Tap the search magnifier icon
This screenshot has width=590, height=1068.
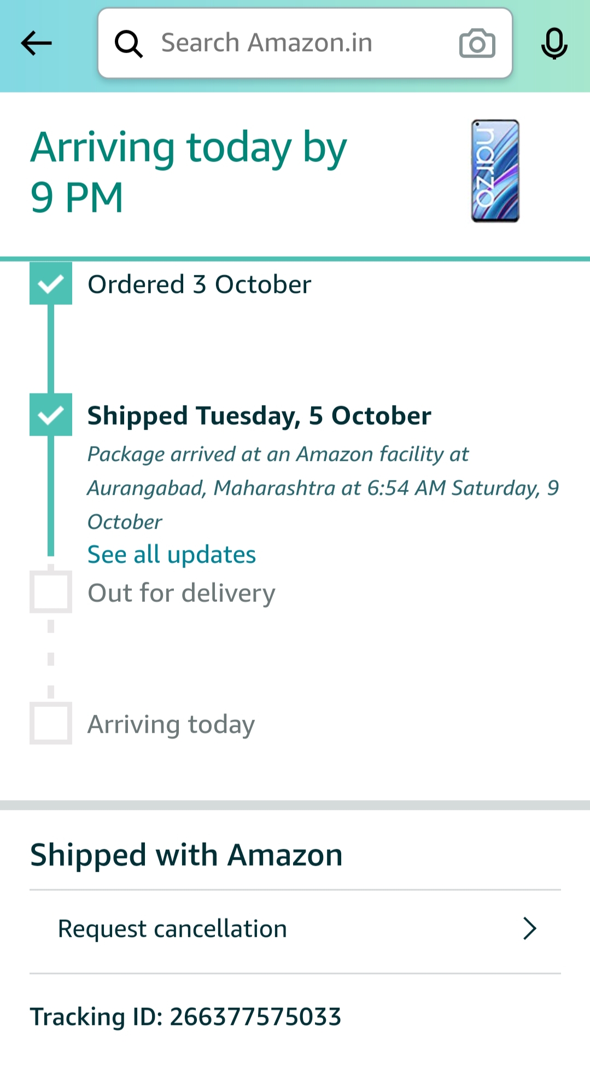[128, 43]
